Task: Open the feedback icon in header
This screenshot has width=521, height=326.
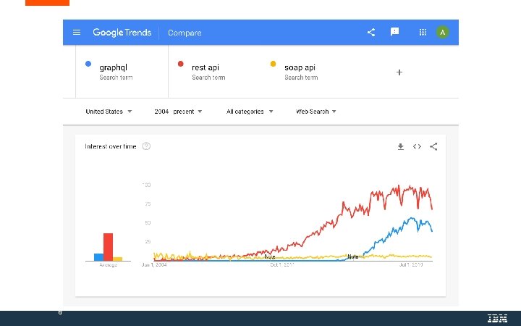Action: click(394, 33)
